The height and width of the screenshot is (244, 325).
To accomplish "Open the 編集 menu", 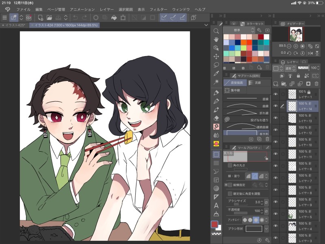I will pyautogui.click(x=39, y=9).
